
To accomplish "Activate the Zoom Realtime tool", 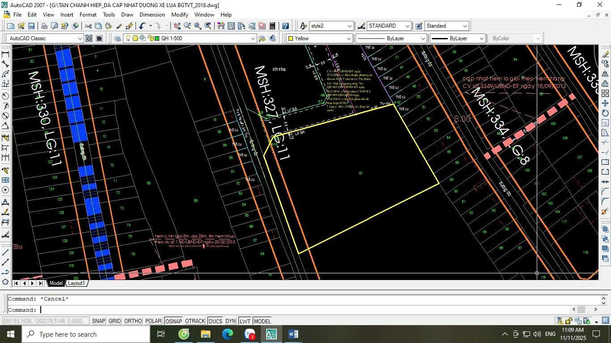I will click(188, 25).
